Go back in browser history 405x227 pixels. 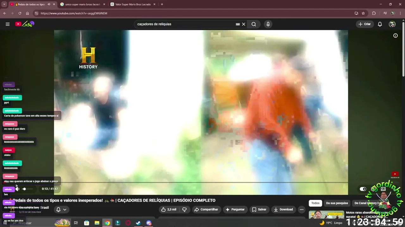tap(4, 13)
